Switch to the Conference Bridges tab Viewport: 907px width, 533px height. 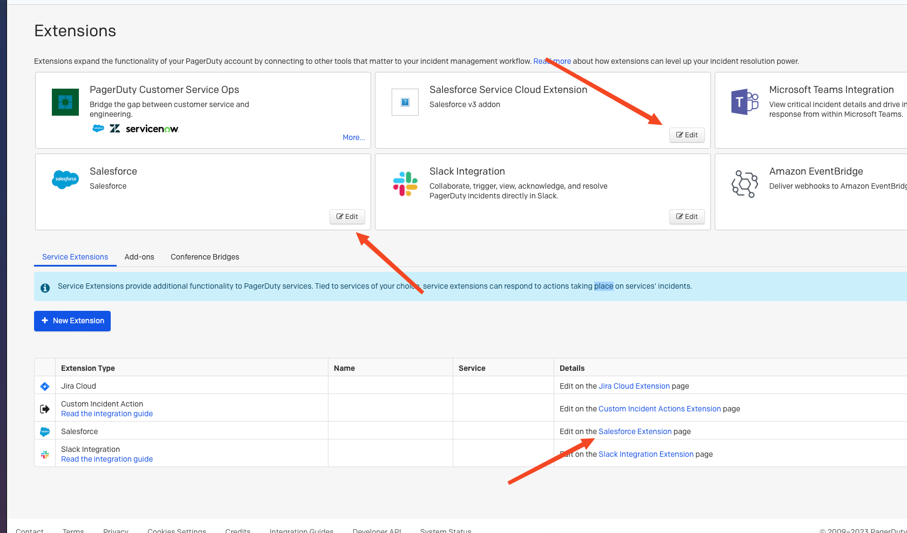[205, 257]
